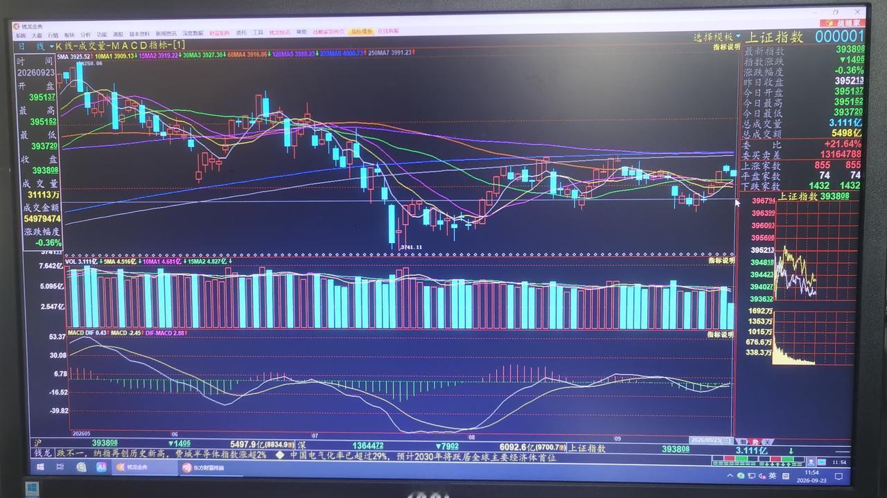Open the AI app taskbar icon
887x498 pixels.
point(101,468)
